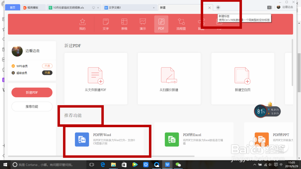The height and width of the screenshot is (169, 301).
Task: Click the WPS会员 badge icon
Action: [13, 66]
